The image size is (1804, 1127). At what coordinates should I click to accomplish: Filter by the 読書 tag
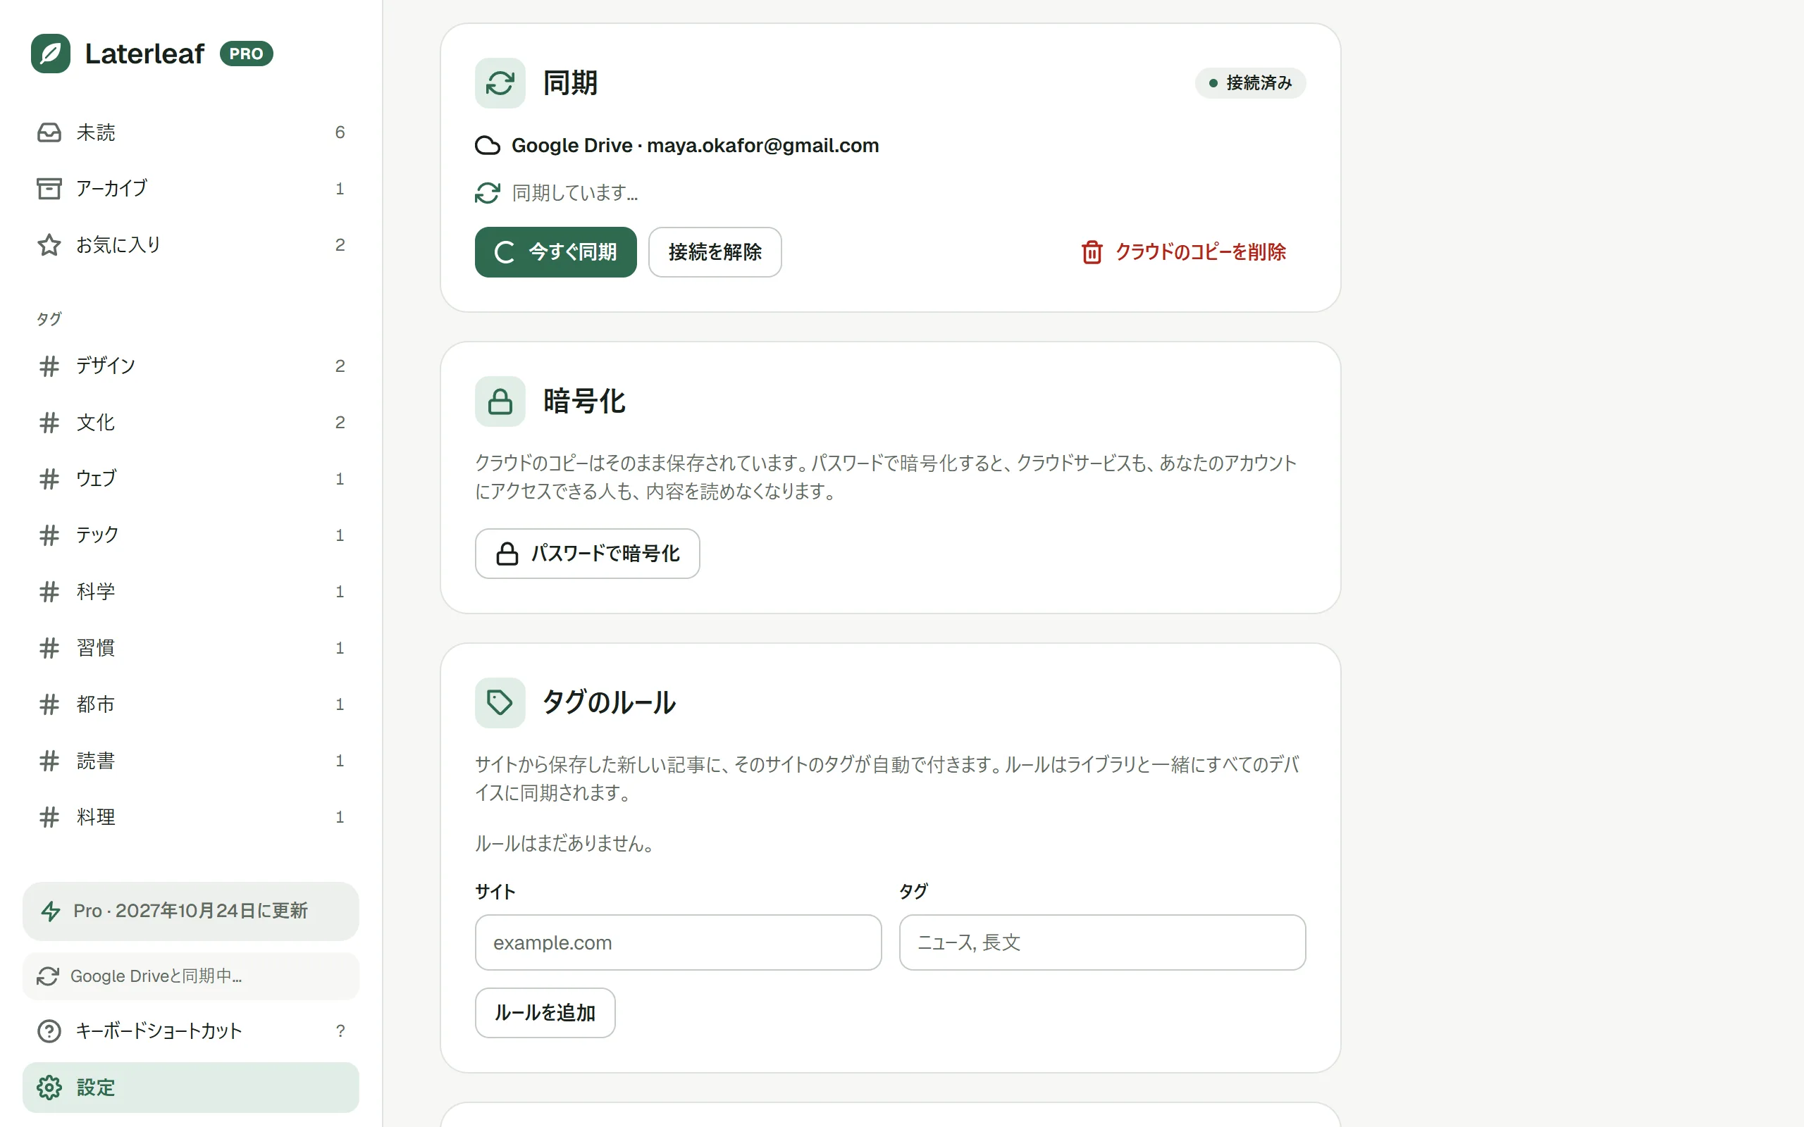(191, 761)
